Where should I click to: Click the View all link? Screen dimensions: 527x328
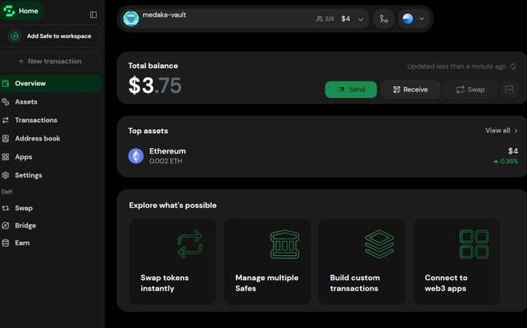pos(501,130)
